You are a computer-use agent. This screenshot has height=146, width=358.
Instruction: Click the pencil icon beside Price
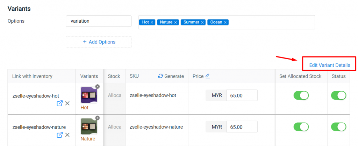click(207, 76)
